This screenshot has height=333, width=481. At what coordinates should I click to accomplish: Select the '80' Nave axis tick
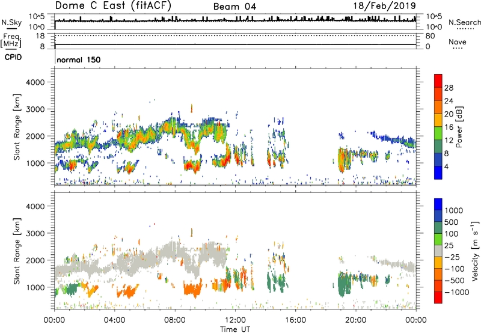tap(430, 36)
